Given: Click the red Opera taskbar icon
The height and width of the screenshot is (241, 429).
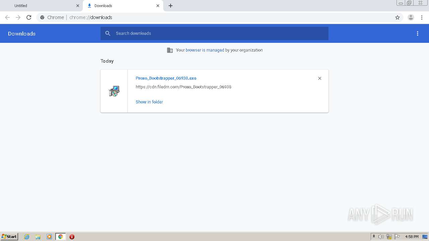Looking at the screenshot, I should coord(72,237).
